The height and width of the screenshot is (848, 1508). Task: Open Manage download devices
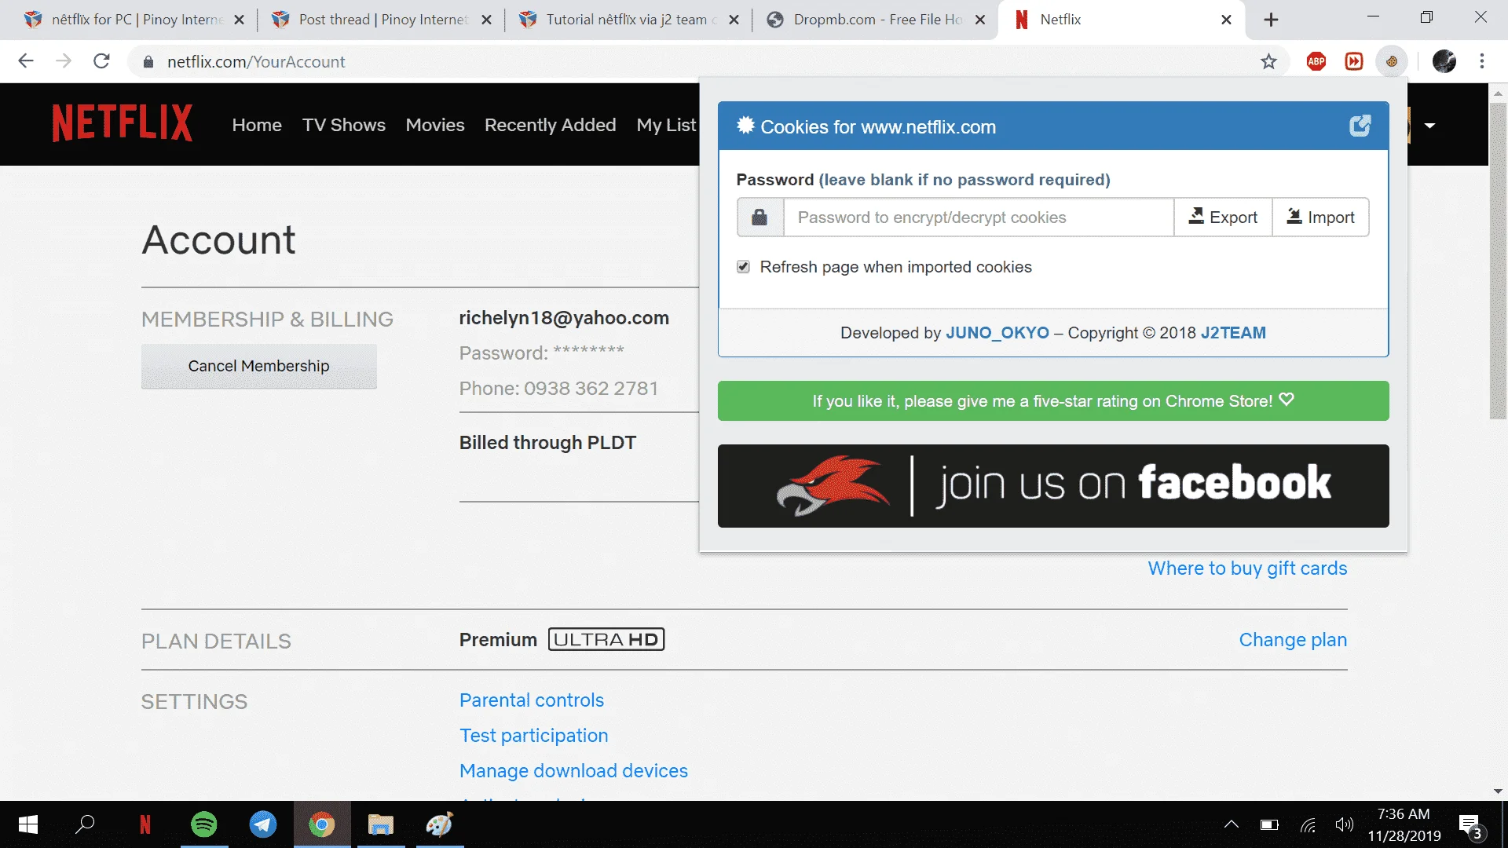click(x=573, y=771)
